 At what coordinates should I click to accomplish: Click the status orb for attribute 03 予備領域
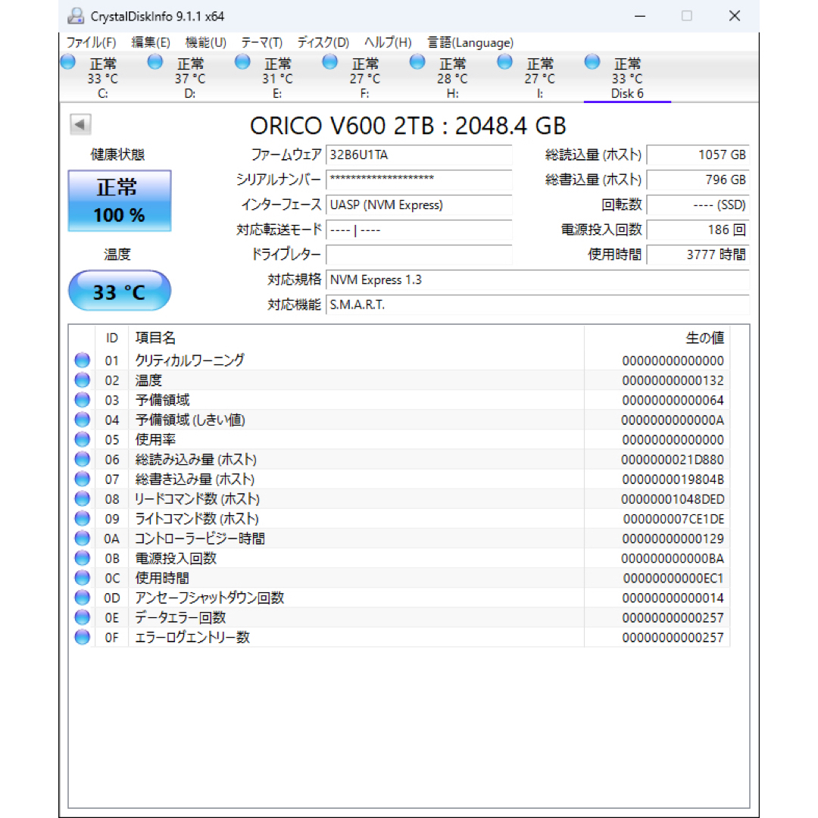click(x=82, y=400)
